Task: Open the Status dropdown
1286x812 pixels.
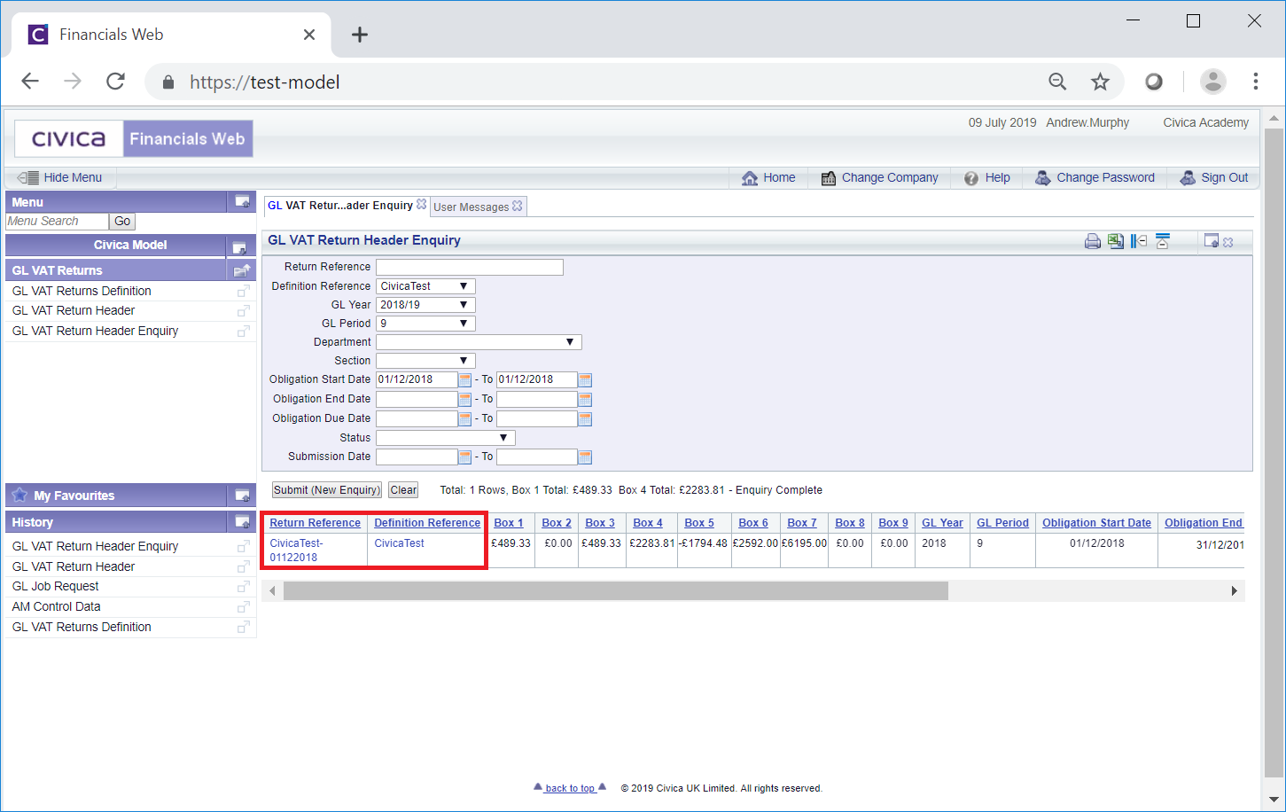Action: pyautogui.click(x=445, y=438)
